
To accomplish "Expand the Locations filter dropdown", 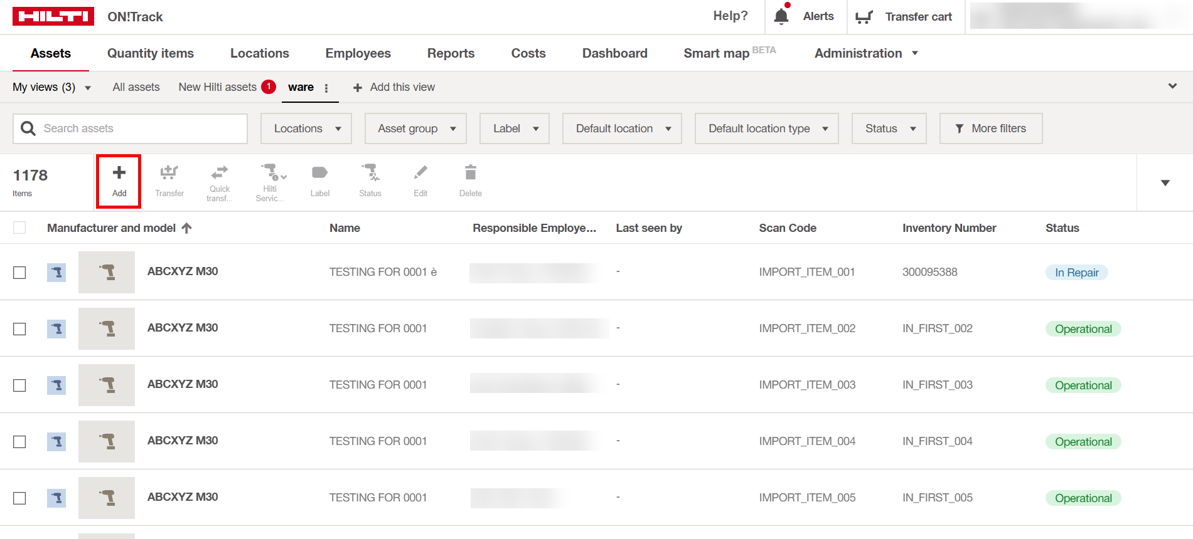I will [306, 128].
